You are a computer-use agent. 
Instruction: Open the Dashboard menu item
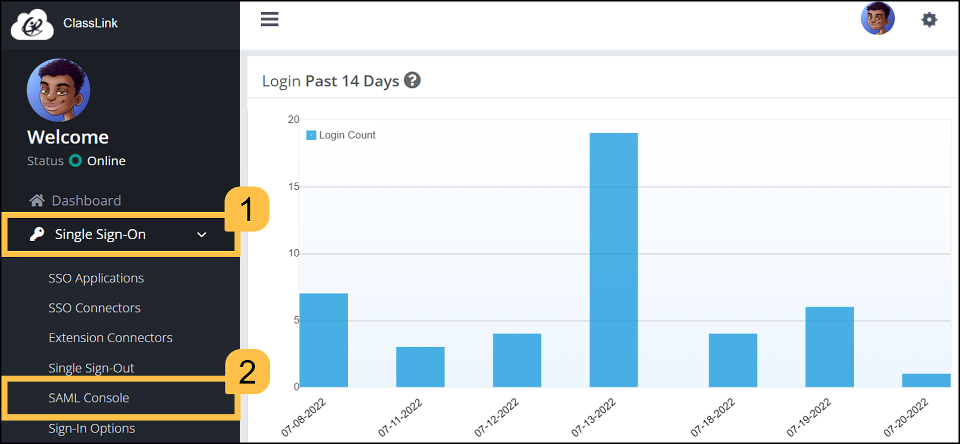point(86,201)
